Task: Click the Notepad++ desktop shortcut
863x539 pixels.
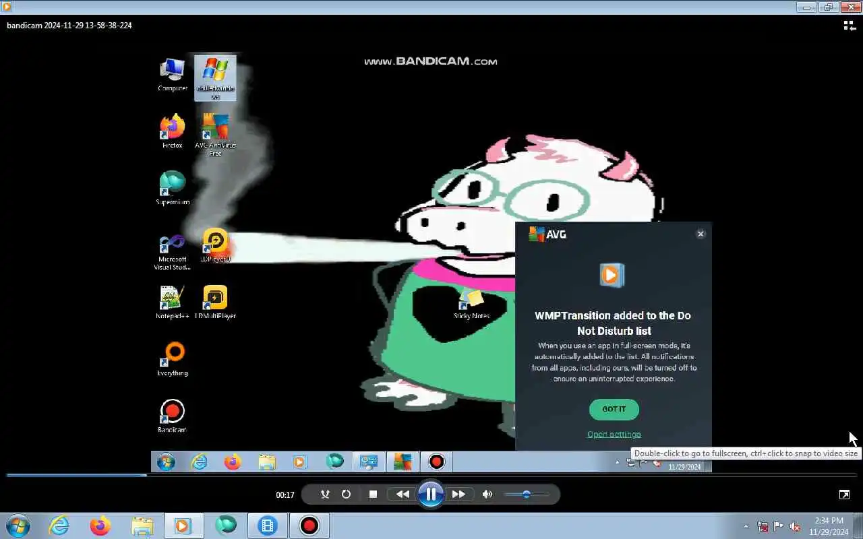Action: pyautogui.click(x=173, y=302)
